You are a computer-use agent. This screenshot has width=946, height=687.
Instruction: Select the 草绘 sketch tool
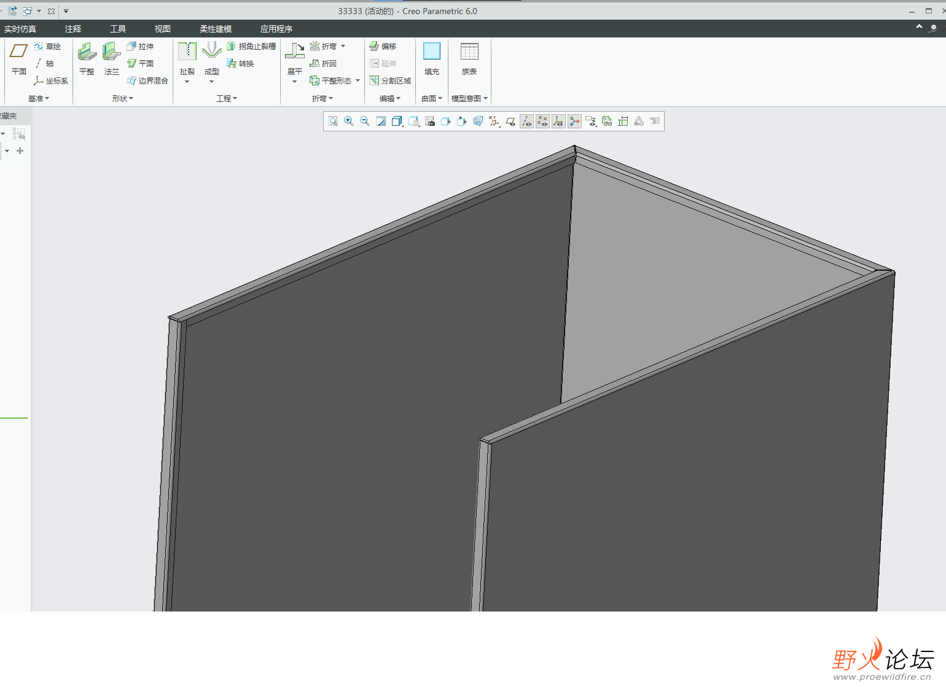47,47
